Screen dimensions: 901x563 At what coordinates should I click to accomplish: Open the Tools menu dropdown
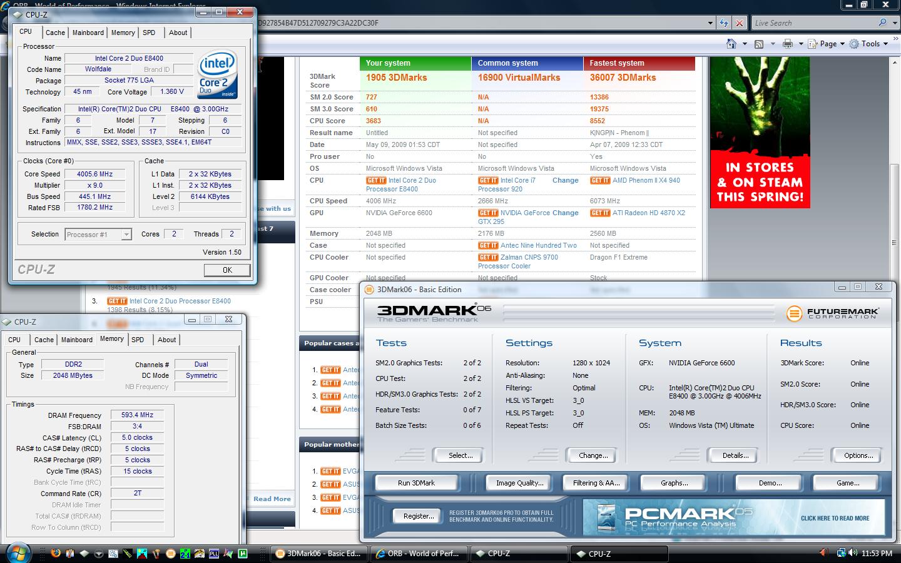click(x=868, y=44)
